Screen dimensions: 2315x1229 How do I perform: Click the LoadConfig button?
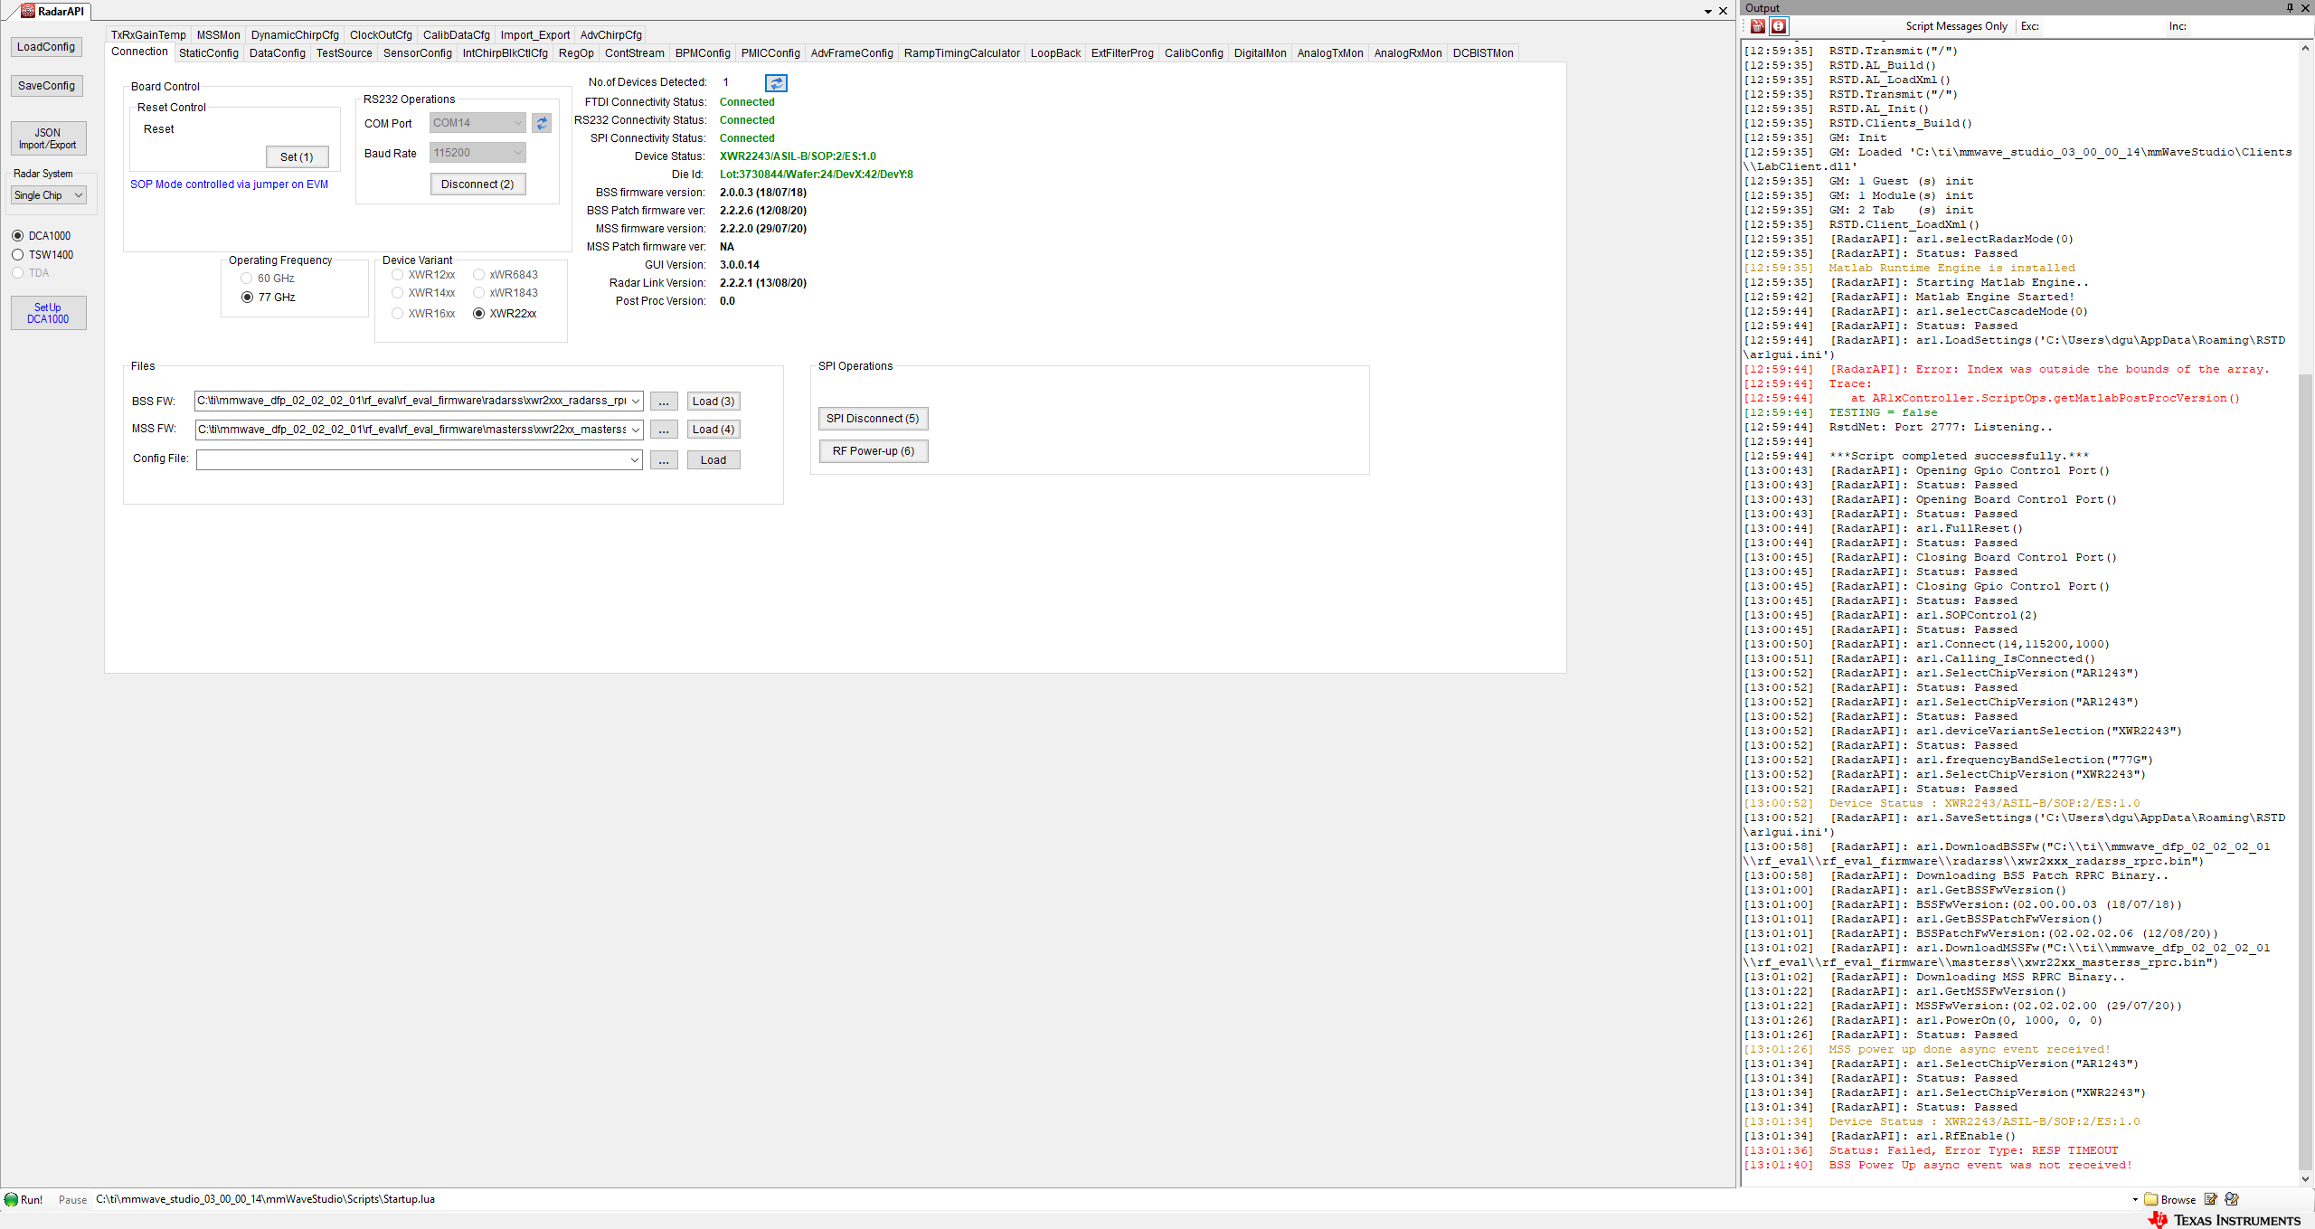[46, 47]
